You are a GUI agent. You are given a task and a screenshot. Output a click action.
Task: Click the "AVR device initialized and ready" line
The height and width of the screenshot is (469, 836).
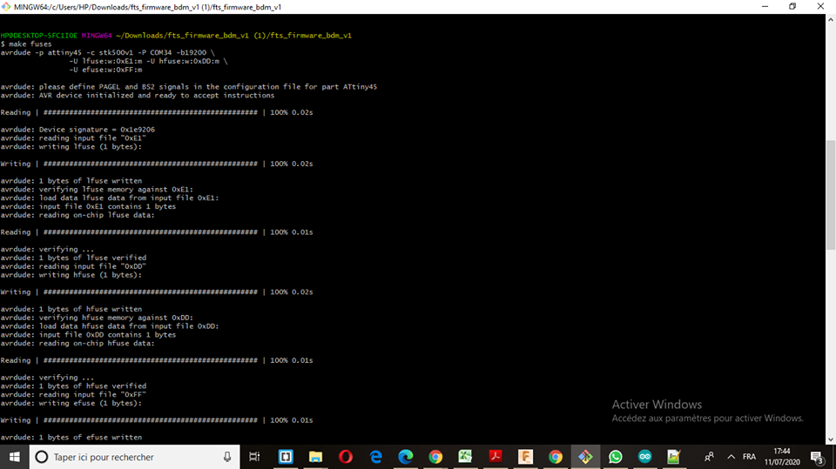pos(138,96)
